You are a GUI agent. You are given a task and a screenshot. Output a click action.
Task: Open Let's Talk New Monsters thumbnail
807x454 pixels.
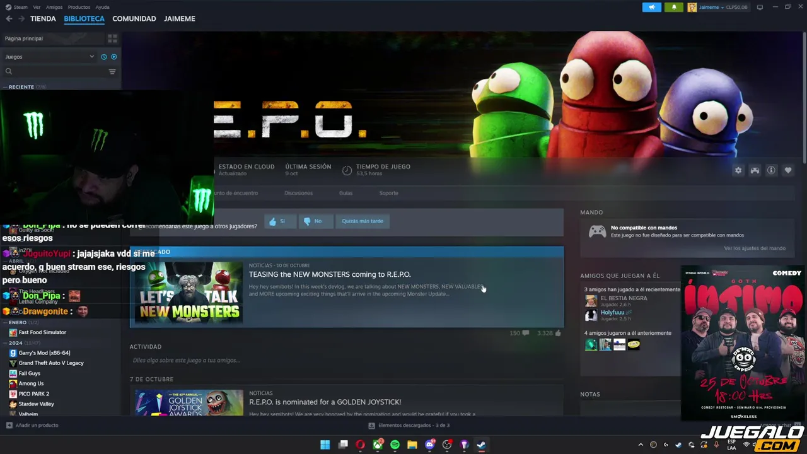click(189, 293)
